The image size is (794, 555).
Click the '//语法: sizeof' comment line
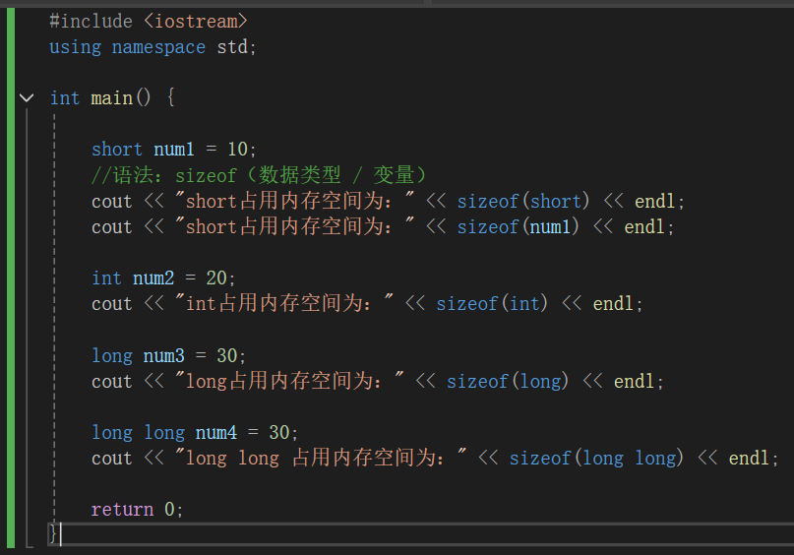point(260,175)
